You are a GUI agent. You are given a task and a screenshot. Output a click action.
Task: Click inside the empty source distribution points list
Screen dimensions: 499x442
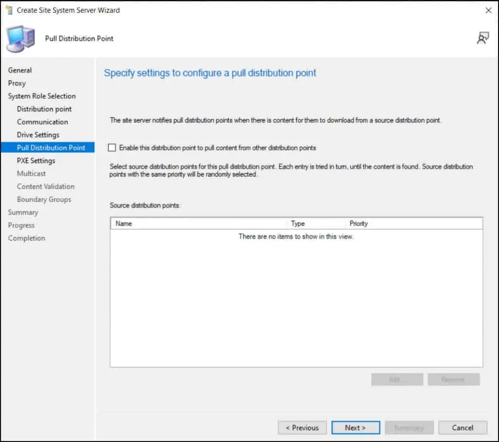296,302
